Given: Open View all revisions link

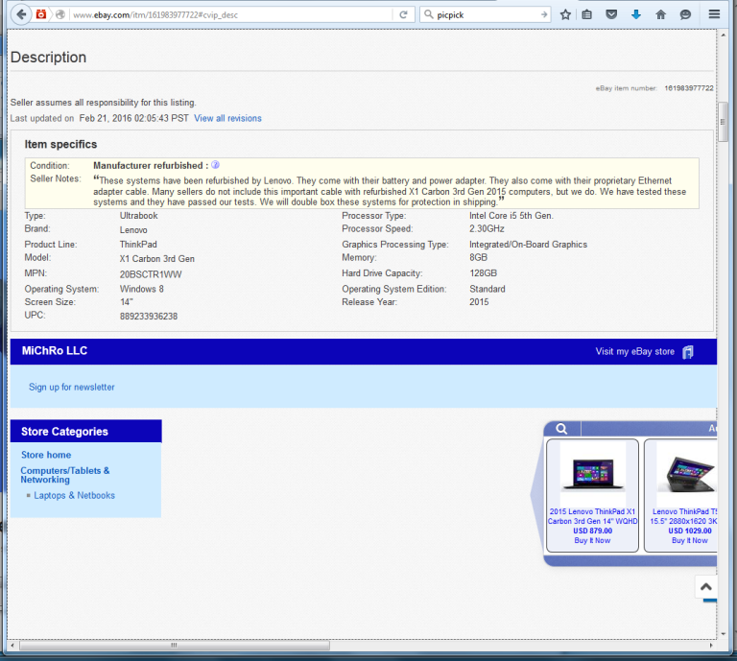Looking at the screenshot, I should [227, 118].
